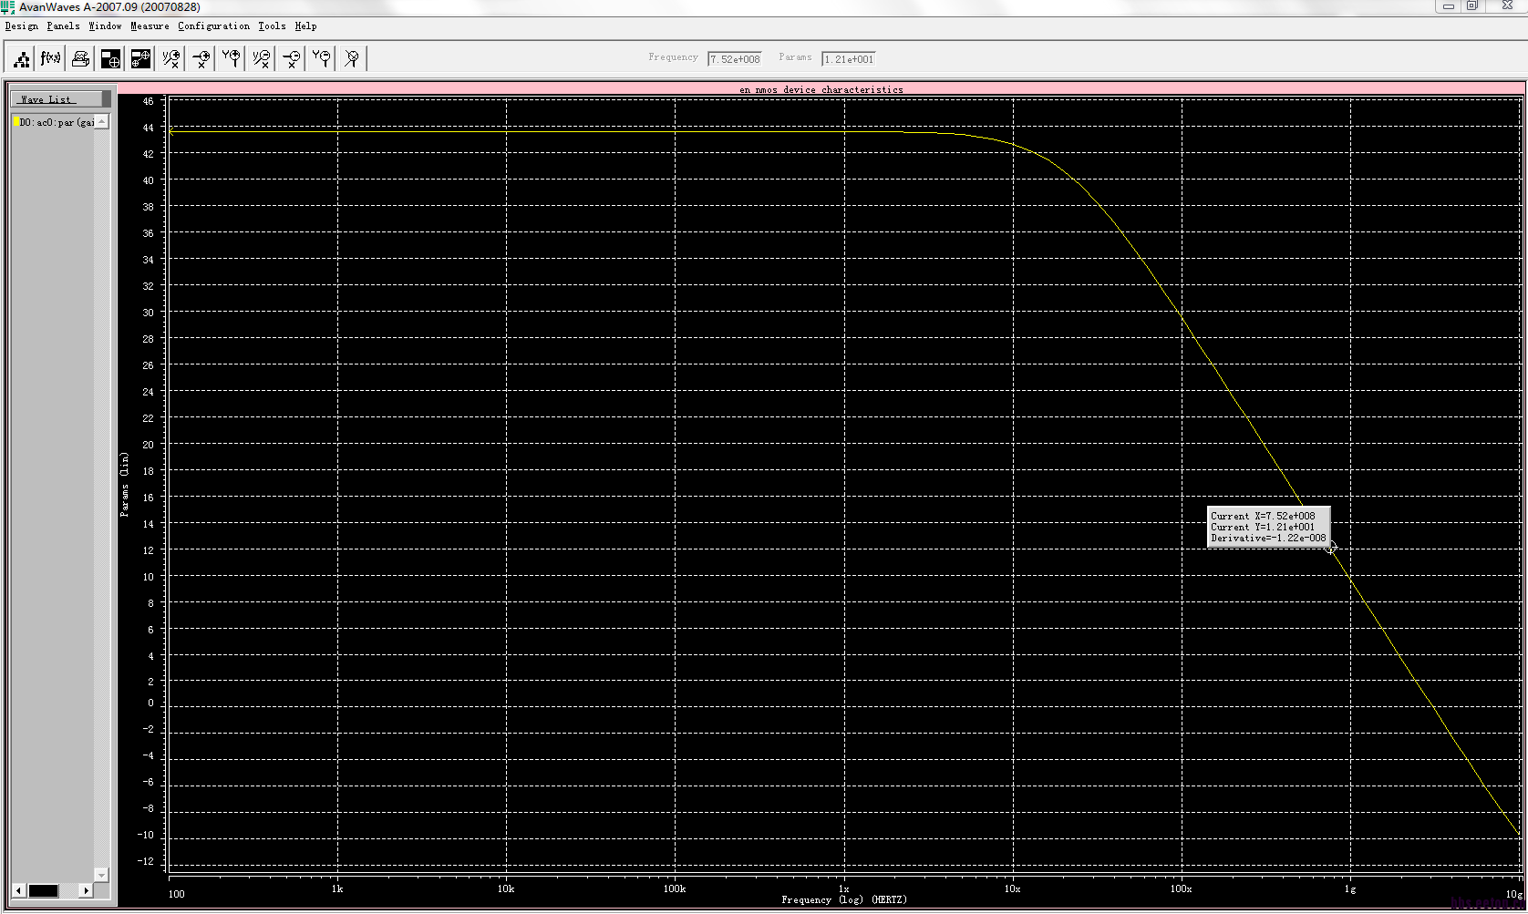Zoom in along the X axis only
1528x914 pixels.
tap(201, 59)
